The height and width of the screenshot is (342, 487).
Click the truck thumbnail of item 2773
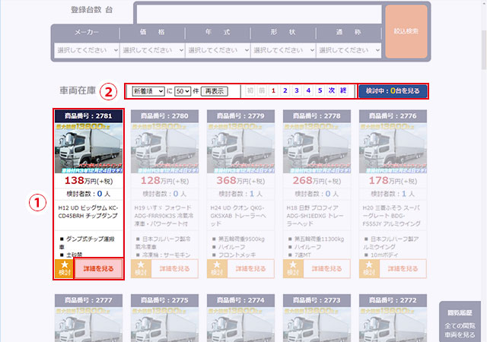tap(317, 325)
